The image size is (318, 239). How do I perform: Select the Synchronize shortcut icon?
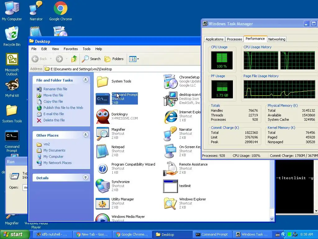pyautogui.click(x=102, y=186)
